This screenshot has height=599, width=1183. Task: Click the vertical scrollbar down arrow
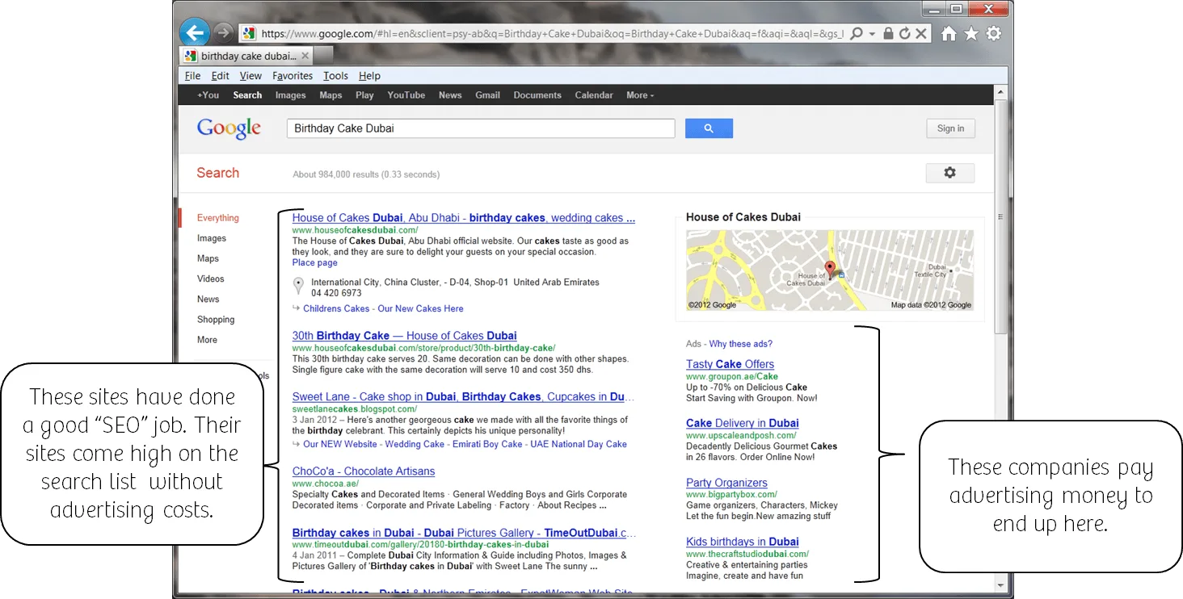pos(1001,585)
